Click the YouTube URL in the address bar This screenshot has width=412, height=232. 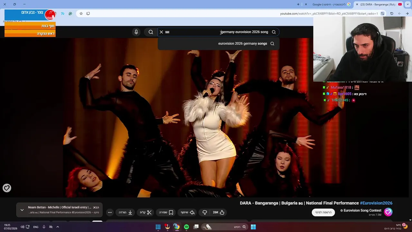(x=329, y=14)
